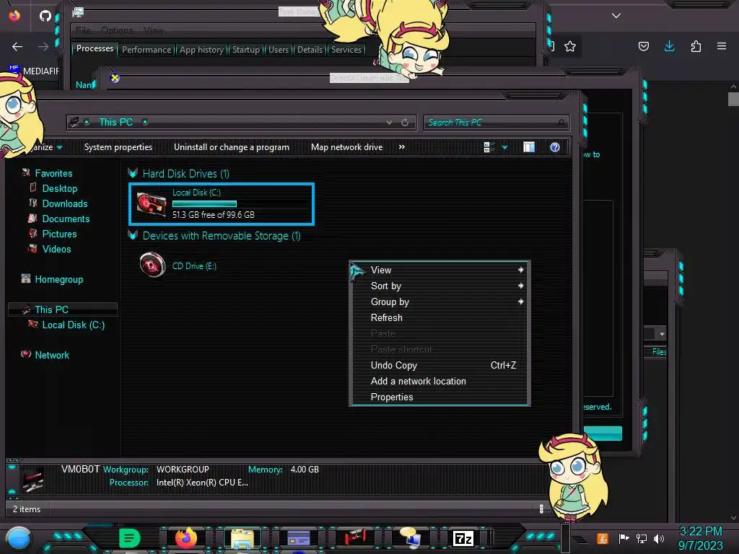Screen dimensions: 739x554
Task: Select Network in the navigation pane
Action: click(52, 355)
